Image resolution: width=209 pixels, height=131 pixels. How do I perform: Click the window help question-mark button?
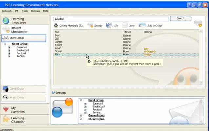pyautogui.click(x=189, y=5)
